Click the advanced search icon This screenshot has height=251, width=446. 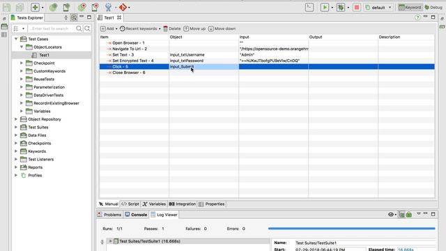click(87, 29)
